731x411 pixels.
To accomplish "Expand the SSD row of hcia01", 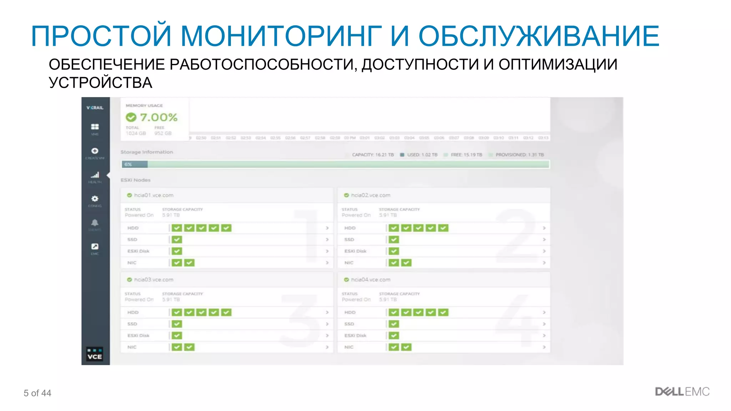I will click(327, 240).
